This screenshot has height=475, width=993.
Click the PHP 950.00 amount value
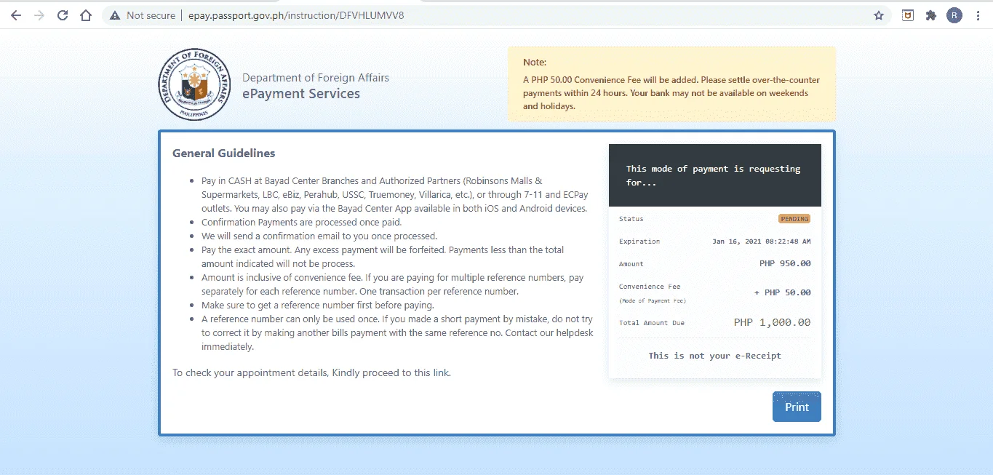785,264
